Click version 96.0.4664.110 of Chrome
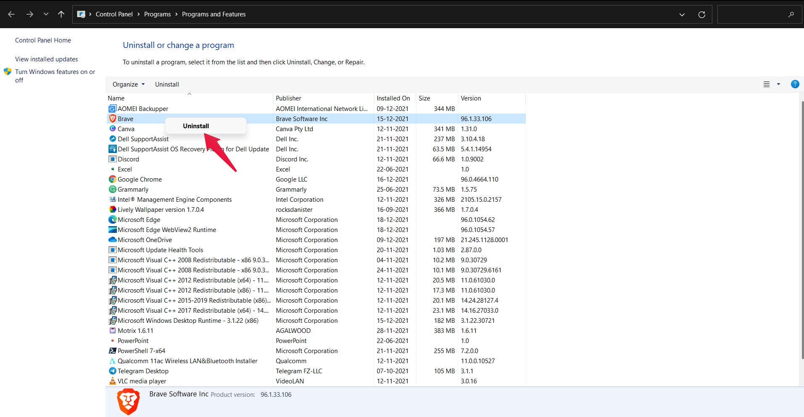Viewport: 804px width, 417px height. (479, 179)
